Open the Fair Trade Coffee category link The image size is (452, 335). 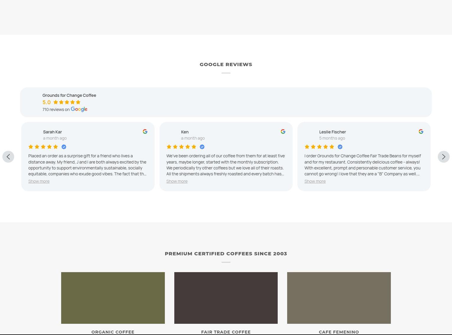click(226, 332)
